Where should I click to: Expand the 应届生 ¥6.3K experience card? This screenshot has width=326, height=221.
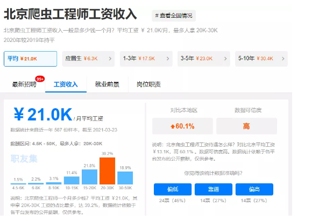tap(88, 58)
